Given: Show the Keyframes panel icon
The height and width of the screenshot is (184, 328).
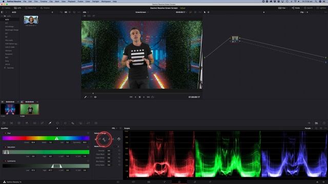Looking at the screenshot, I should pyautogui.click(x=309, y=123).
